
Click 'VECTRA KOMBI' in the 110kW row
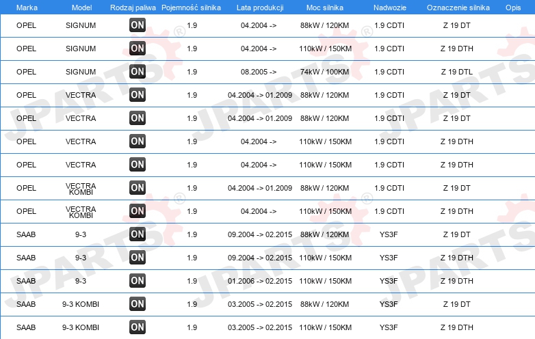81,212
